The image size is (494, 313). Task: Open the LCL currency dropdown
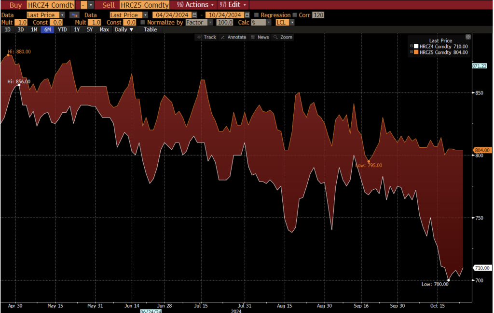285,22
